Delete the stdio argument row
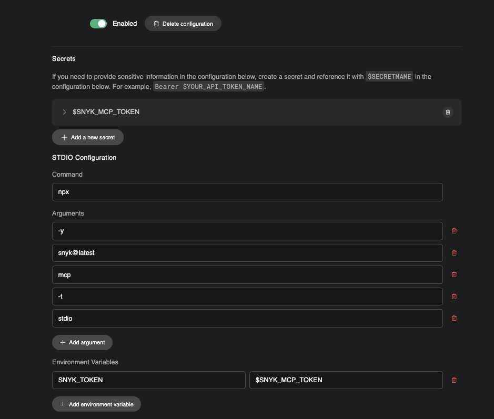Image resolution: width=494 pixels, height=419 pixels. point(454,318)
